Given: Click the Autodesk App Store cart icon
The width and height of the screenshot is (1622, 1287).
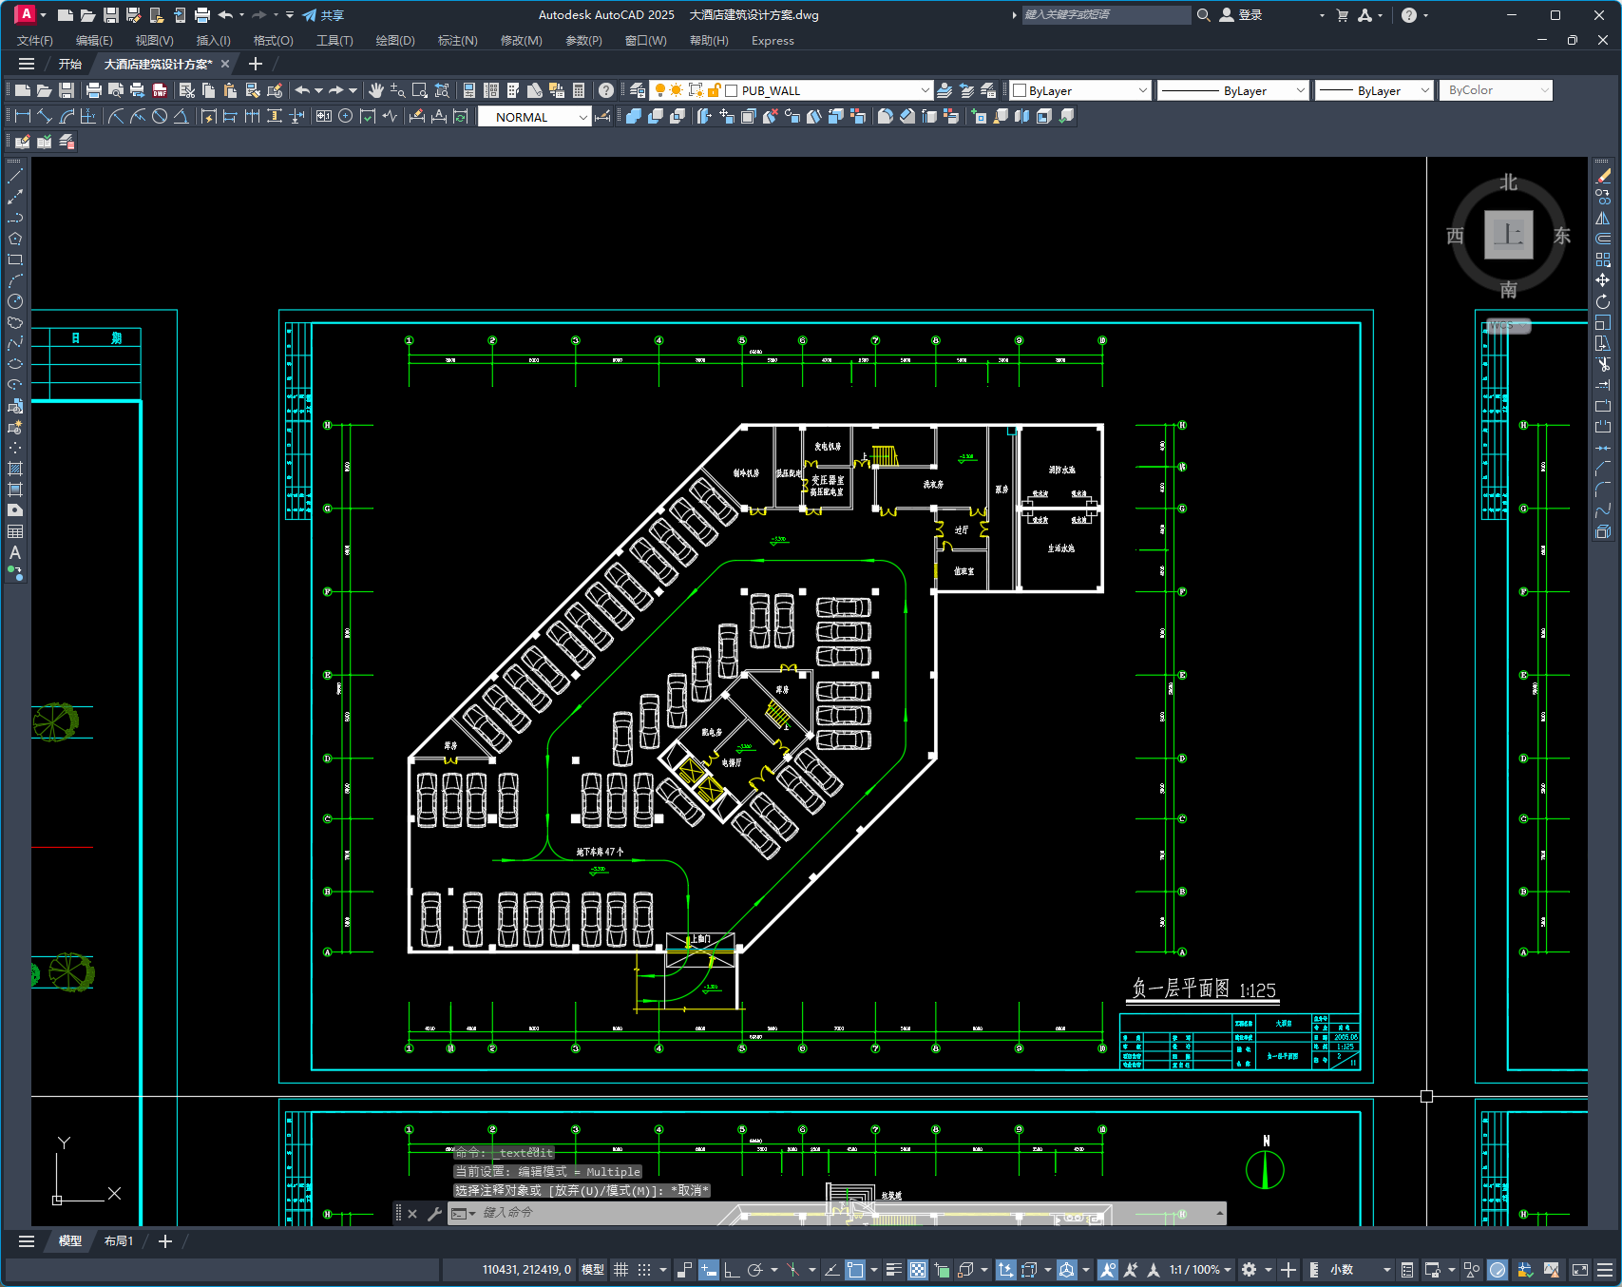Looking at the screenshot, I should click(1343, 15).
